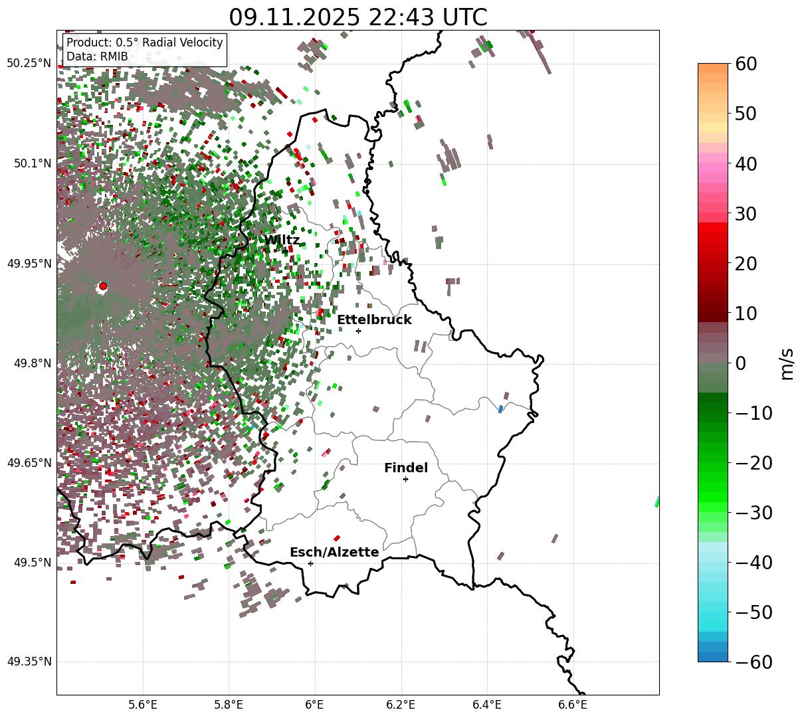
Task: Click the 0 tick label on colorbar
Action: 740,363
